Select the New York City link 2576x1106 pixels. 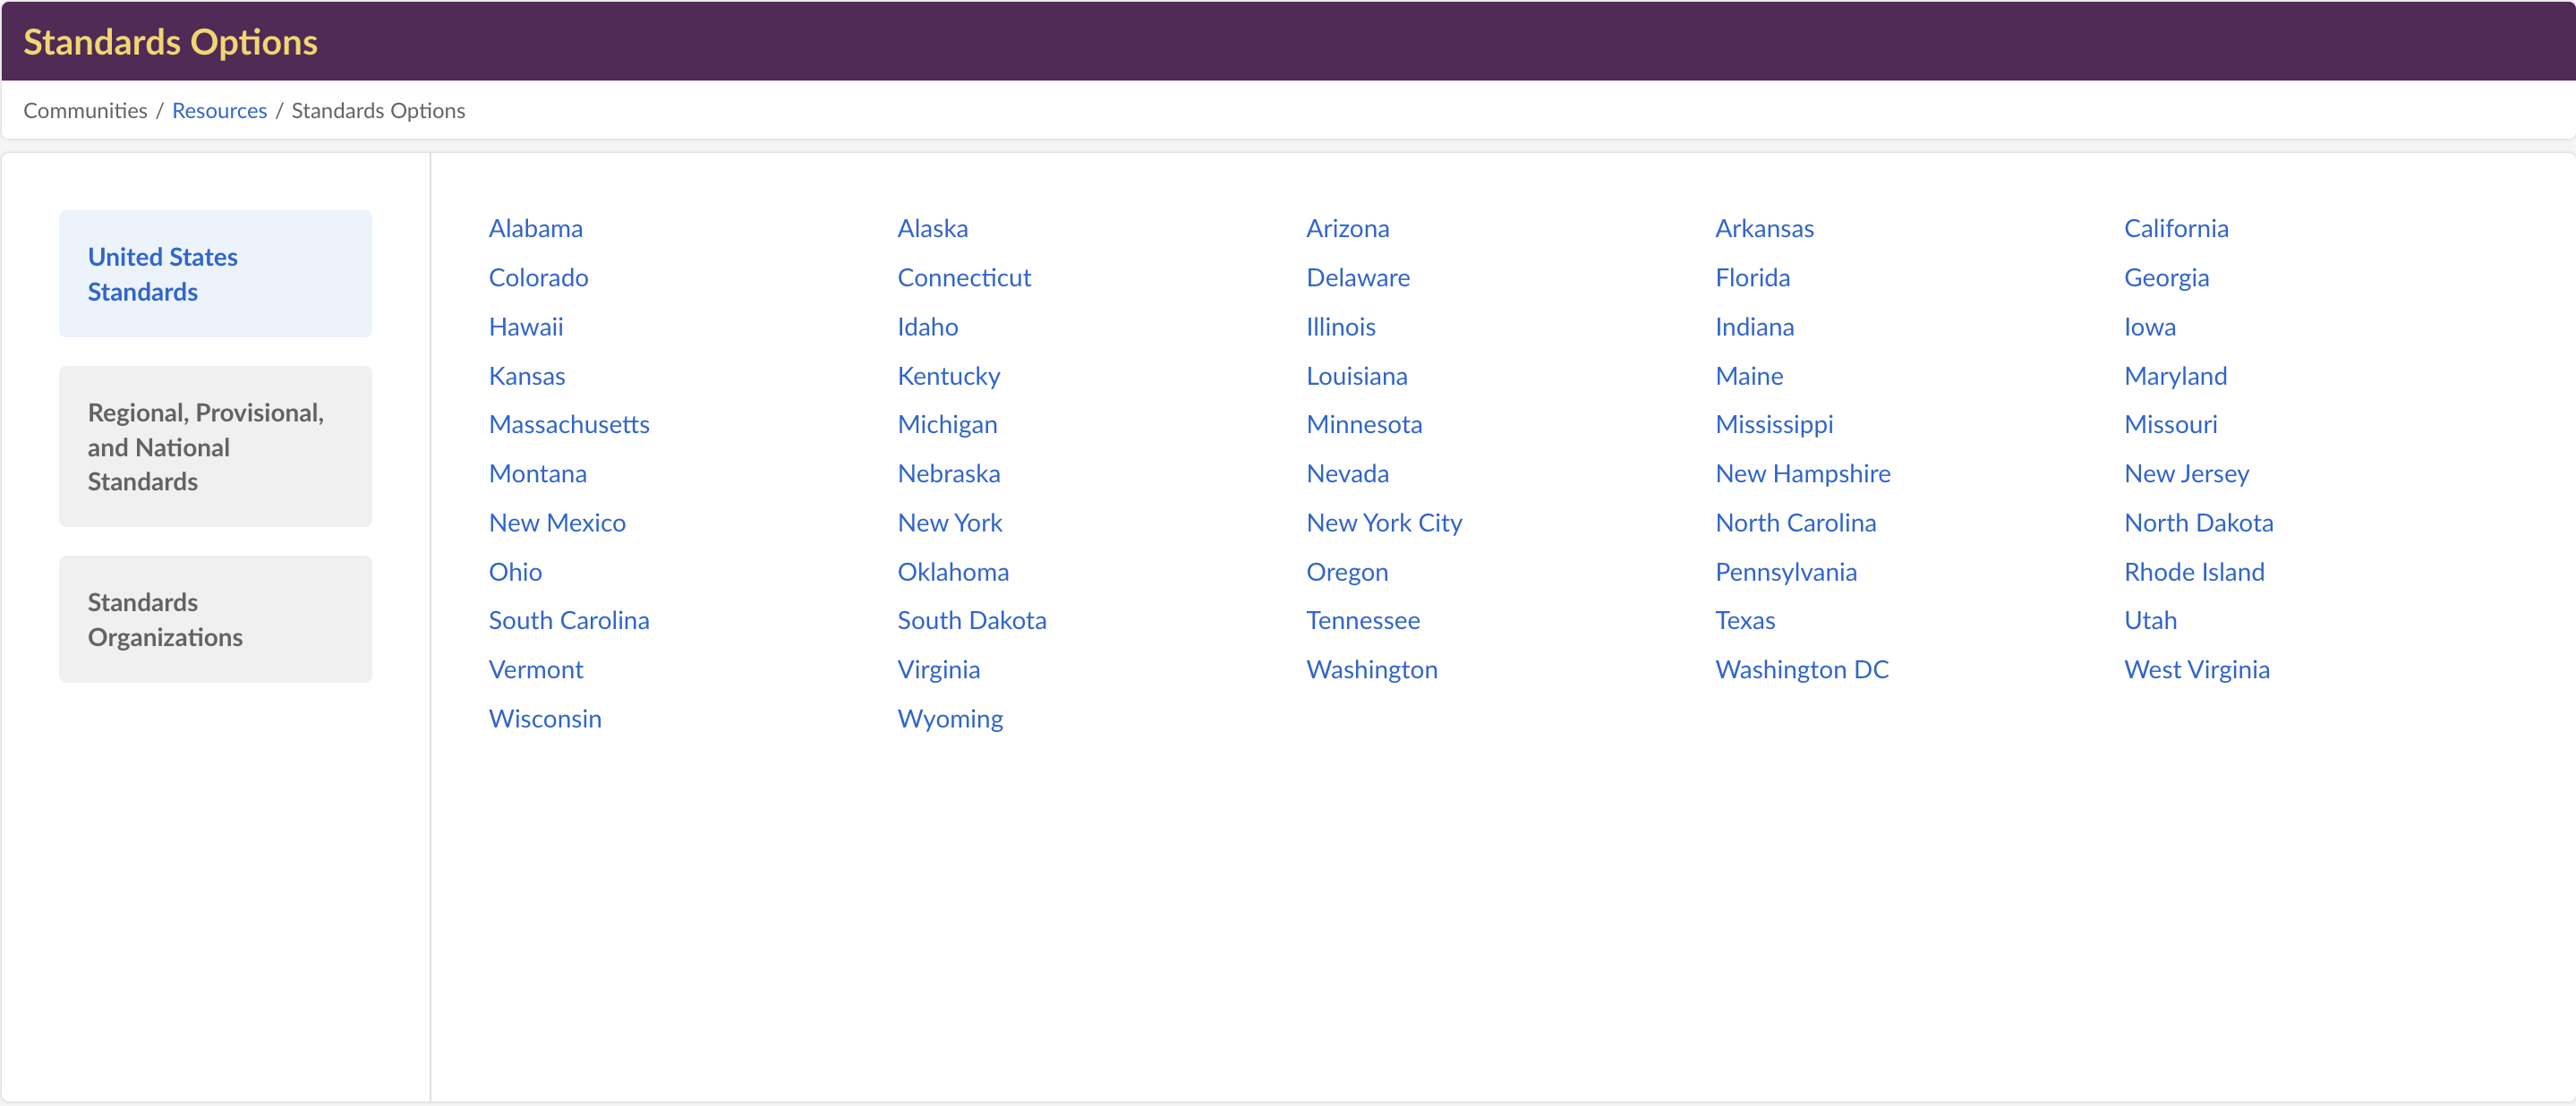coord(1383,522)
